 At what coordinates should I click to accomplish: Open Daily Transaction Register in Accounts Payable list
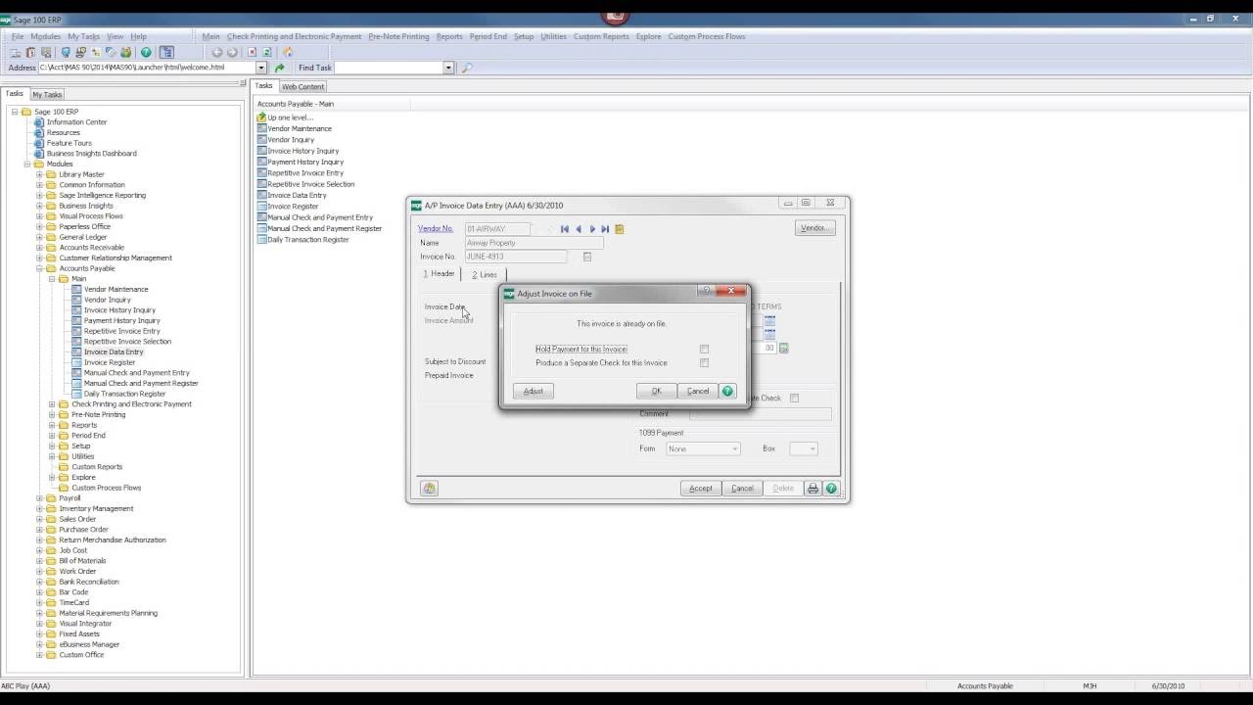(x=308, y=240)
